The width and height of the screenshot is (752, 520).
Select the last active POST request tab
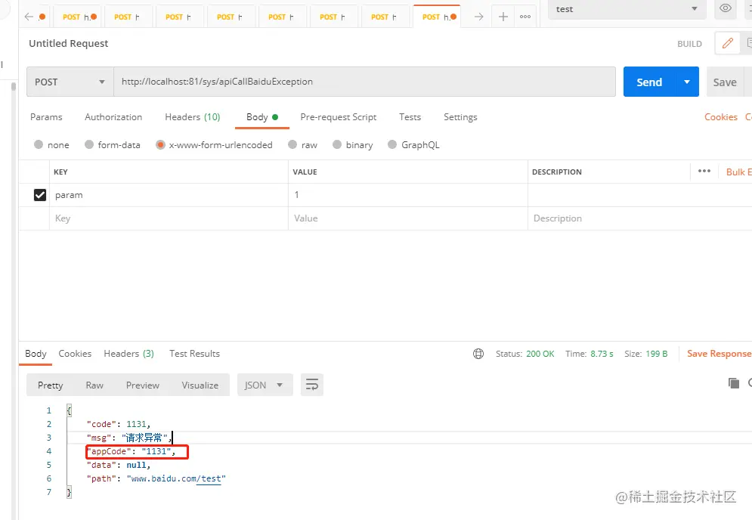point(436,17)
